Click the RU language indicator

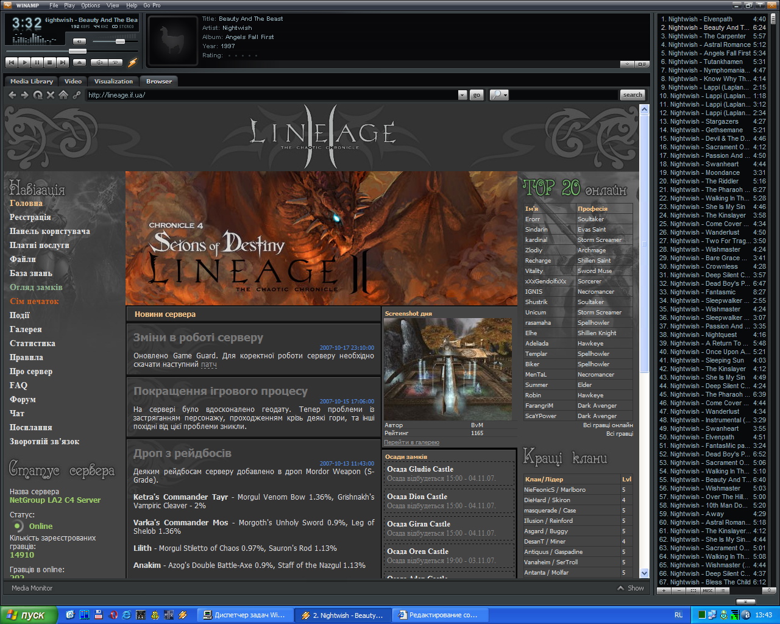coord(678,615)
